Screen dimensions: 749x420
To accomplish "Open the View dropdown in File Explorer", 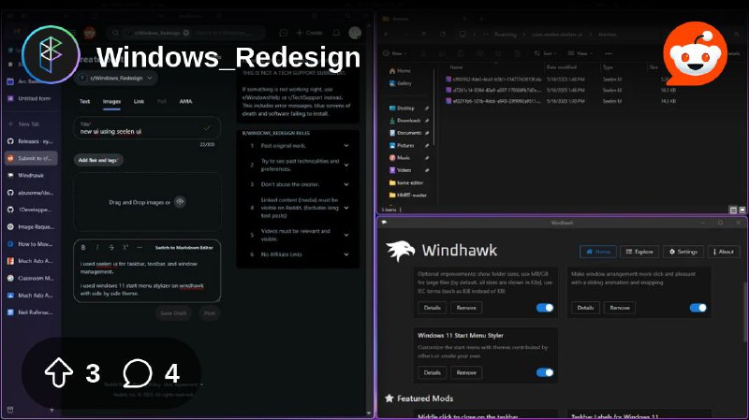I will 580,53.
